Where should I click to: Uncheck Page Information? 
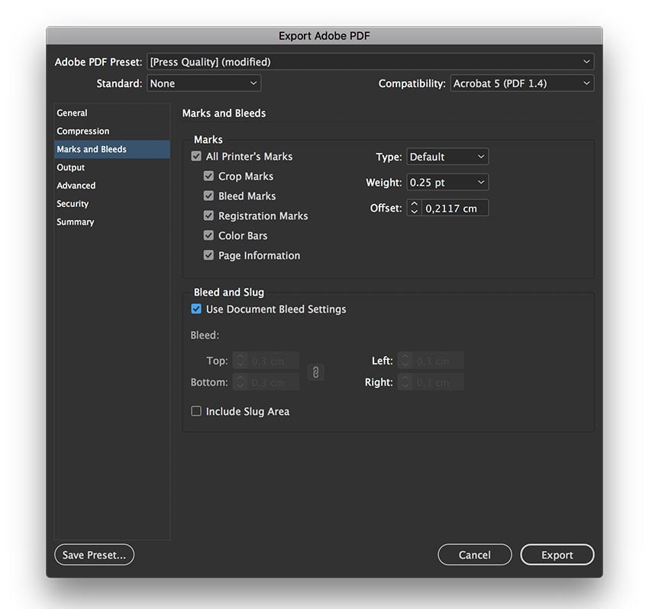(x=208, y=255)
